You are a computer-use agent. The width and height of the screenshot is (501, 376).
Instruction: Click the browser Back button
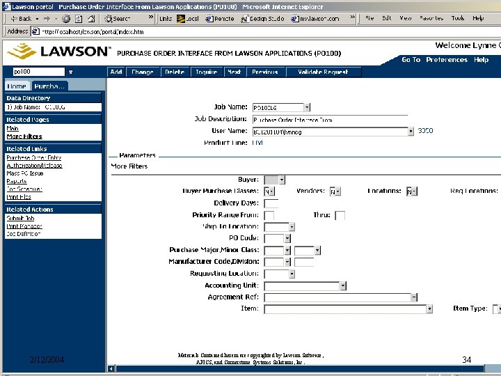[21, 19]
